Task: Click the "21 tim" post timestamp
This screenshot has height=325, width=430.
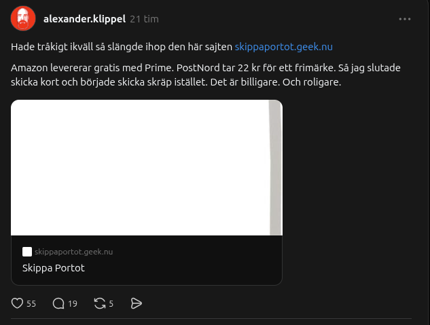Action: (x=144, y=19)
